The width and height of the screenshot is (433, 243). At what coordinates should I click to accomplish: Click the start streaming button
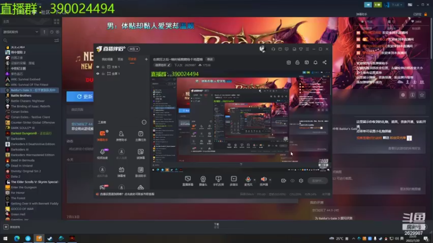coord(318,181)
